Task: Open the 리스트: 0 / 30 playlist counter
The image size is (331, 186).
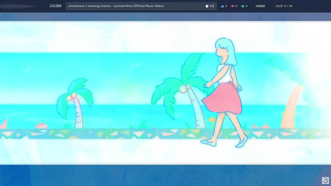Action: pos(284,6)
